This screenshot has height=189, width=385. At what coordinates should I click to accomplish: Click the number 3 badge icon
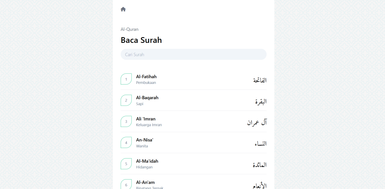pyautogui.click(x=126, y=122)
